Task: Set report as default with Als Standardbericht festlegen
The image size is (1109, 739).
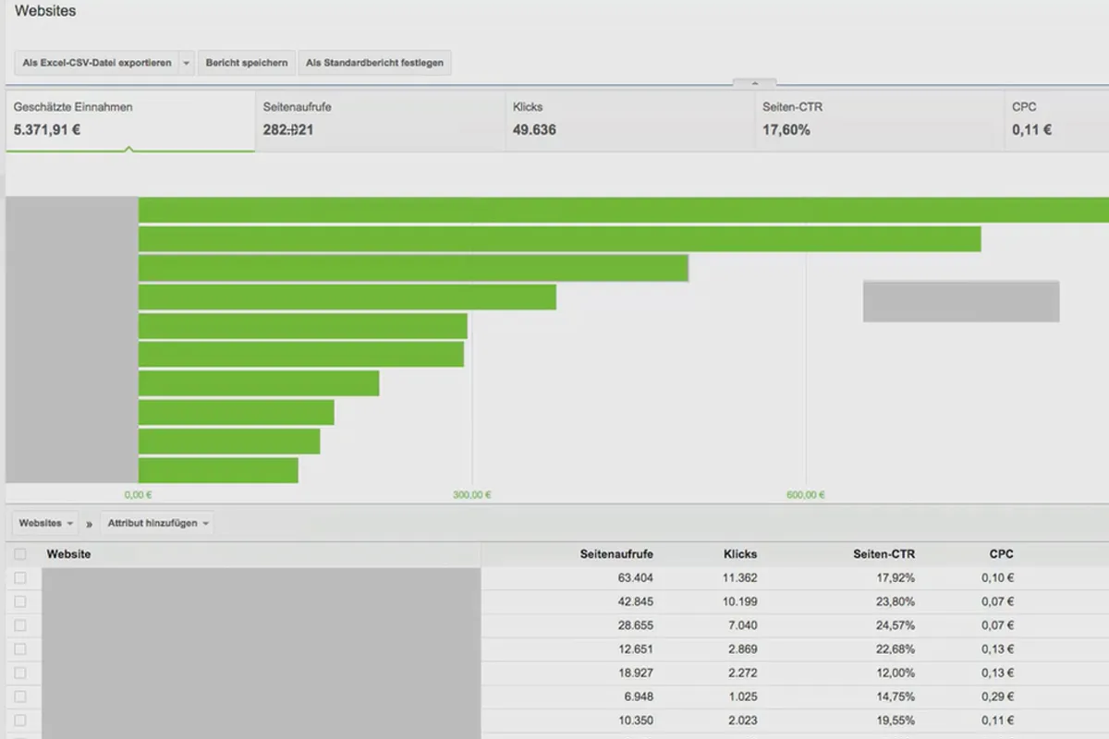Action: coord(374,63)
